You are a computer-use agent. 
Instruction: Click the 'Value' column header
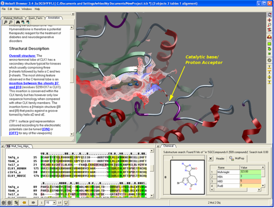point(251,167)
